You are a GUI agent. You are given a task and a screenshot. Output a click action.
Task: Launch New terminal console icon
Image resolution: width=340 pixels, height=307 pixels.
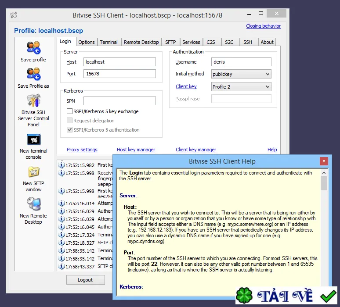[34, 139]
